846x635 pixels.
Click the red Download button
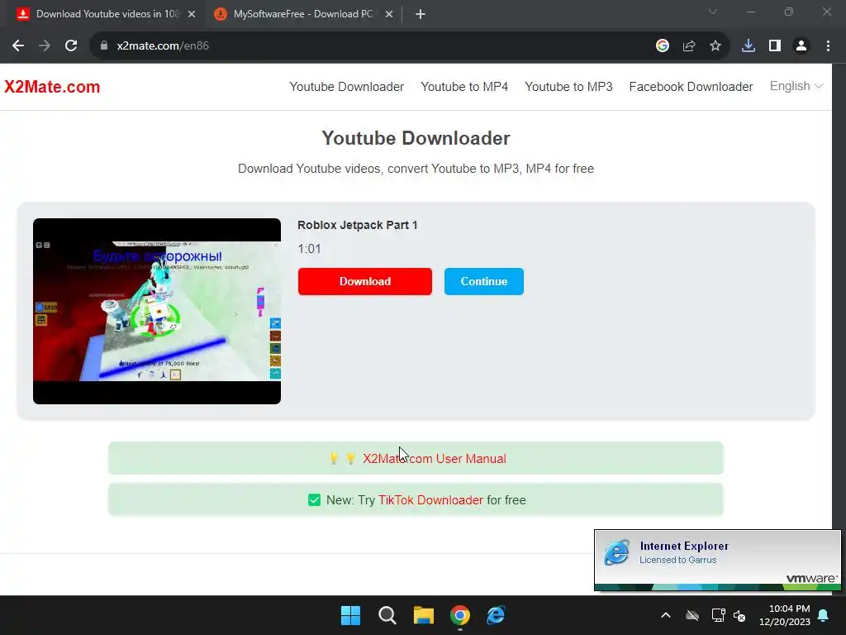364,281
